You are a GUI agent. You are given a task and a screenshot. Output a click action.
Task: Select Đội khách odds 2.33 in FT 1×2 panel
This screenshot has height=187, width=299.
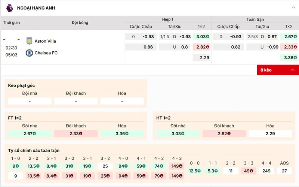coord(76,133)
